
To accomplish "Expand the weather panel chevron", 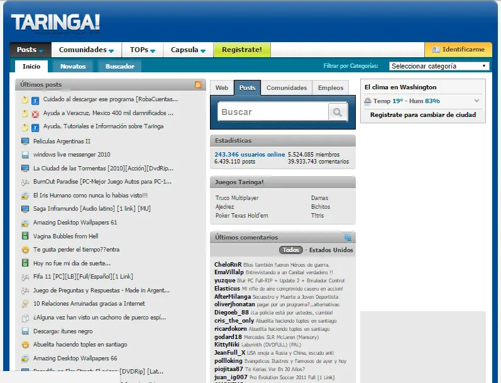I will 476,101.
